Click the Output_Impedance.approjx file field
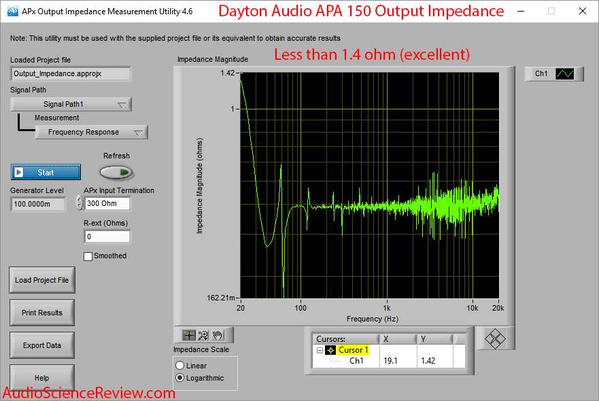This screenshot has width=599, height=401. [71, 73]
